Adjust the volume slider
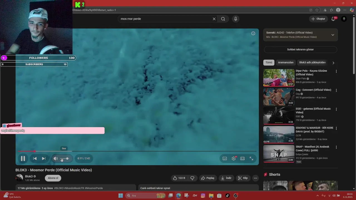 click(x=65, y=159)
